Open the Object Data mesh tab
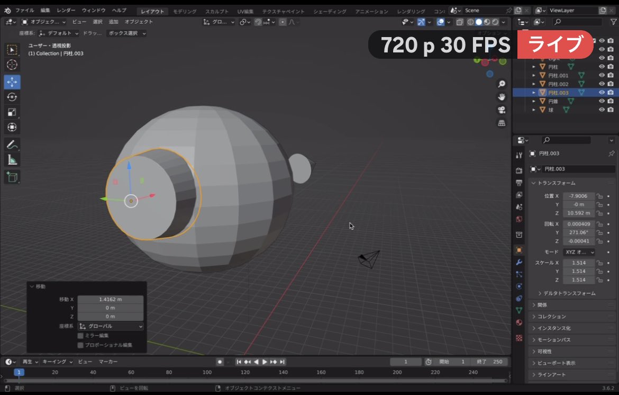Screen dimensions: 619x395 pos(519,310)
